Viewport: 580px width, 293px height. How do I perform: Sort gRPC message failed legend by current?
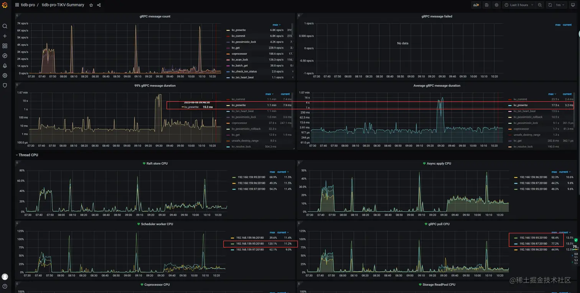(567, 25)
